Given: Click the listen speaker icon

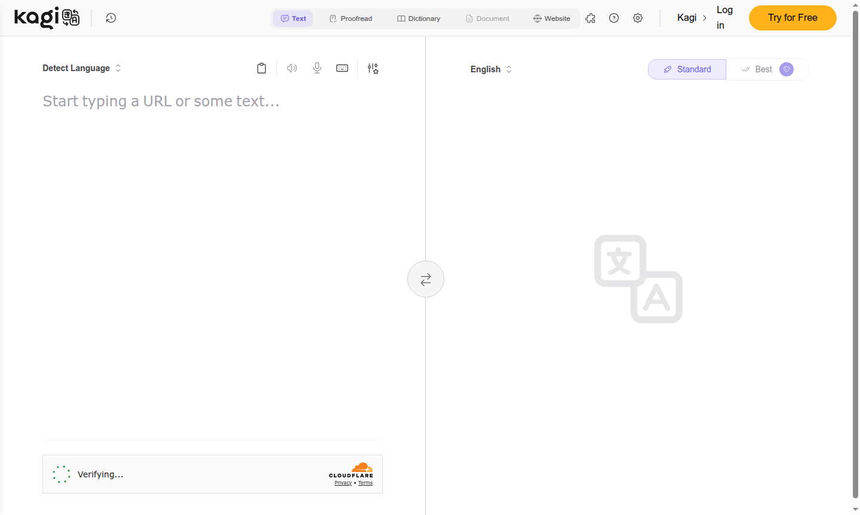Looking at the screenshot, I should coord(291,68).
